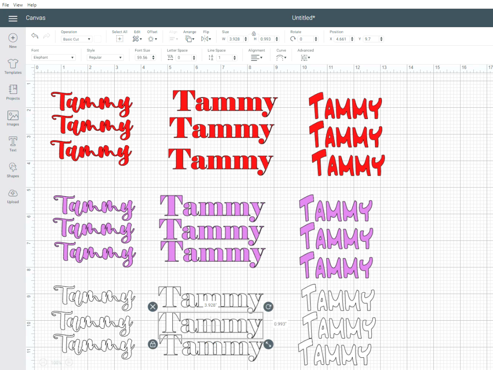The width and height of the screenshot is (493, 370).
Task: Open the View menu
Action: coord(18,5)
